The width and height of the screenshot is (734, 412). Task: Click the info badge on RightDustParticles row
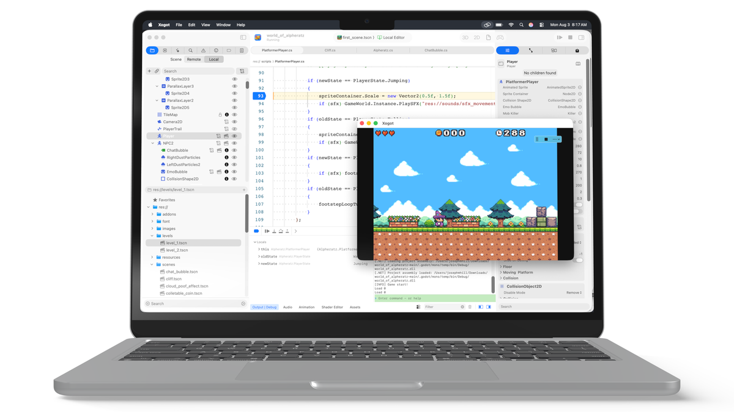click(x=226, y=157)
